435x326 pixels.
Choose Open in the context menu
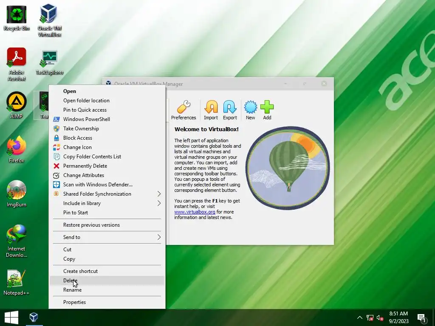107,91
